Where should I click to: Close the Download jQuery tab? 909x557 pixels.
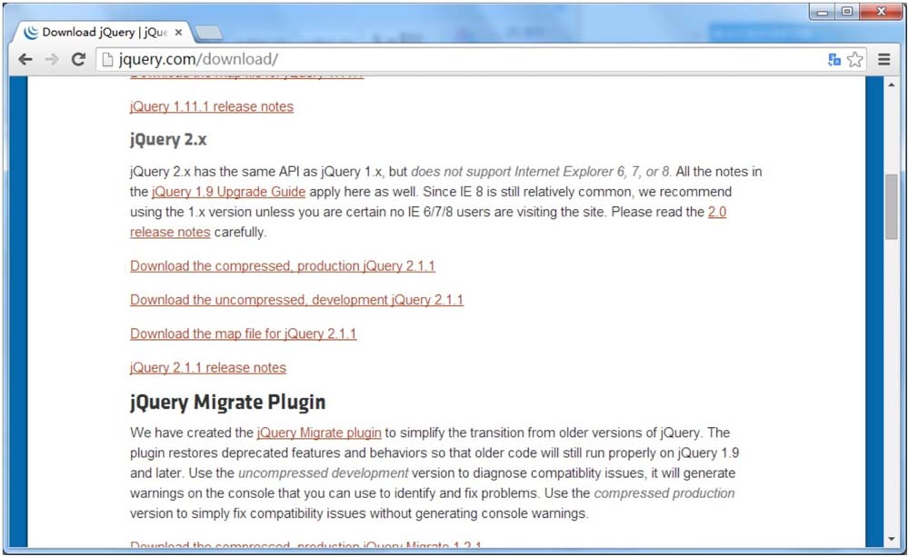pyautogui.click(x=178, y=33)
